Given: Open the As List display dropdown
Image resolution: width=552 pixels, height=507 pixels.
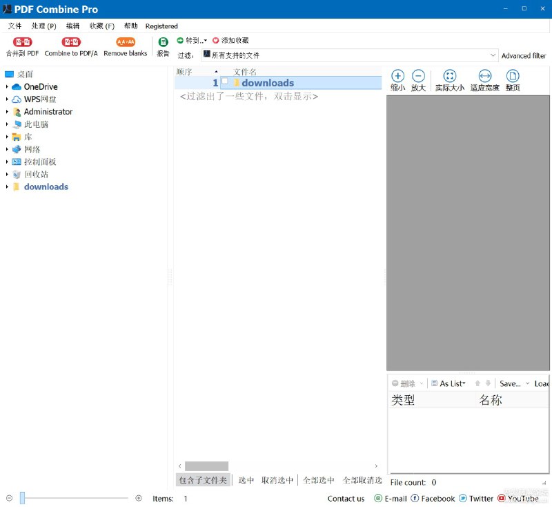Looking at the screenshot, I should click(448, 383).
